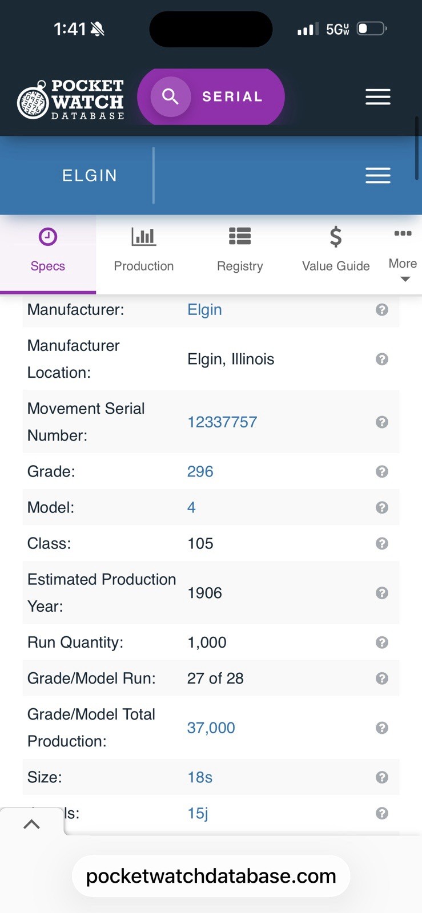Image resolution: width=422 pixels, height=913 pixels.
Task: Tap the help icon beside Grade
Action: (x=382, y=471)
